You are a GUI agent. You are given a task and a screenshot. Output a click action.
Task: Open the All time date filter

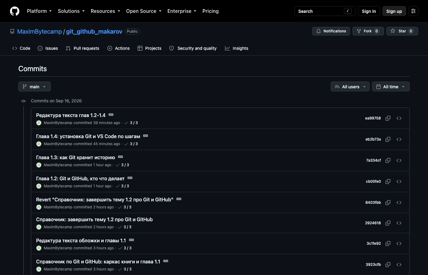click(391, 86)
